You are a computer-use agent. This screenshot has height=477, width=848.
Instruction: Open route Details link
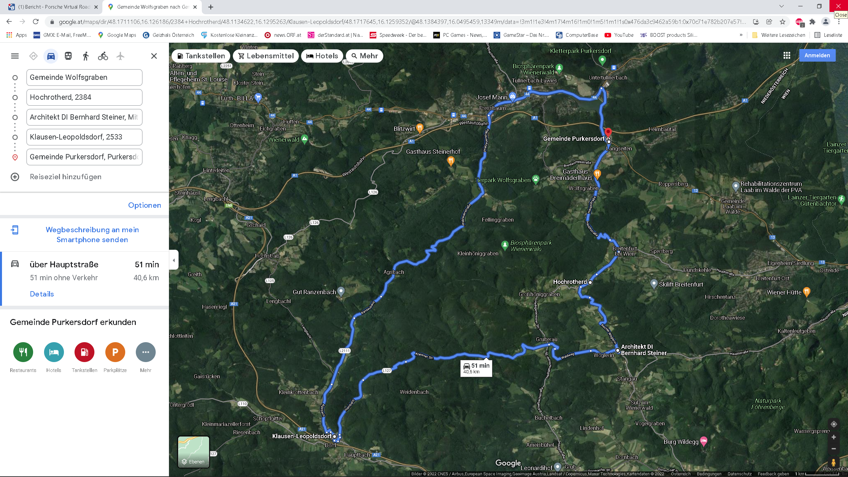click(x=42, y=294)
